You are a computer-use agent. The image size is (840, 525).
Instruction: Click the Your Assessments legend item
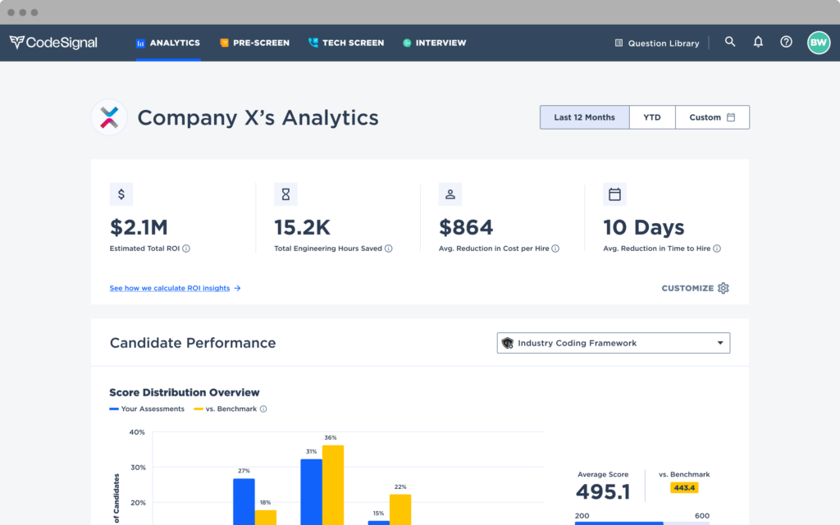147,409
